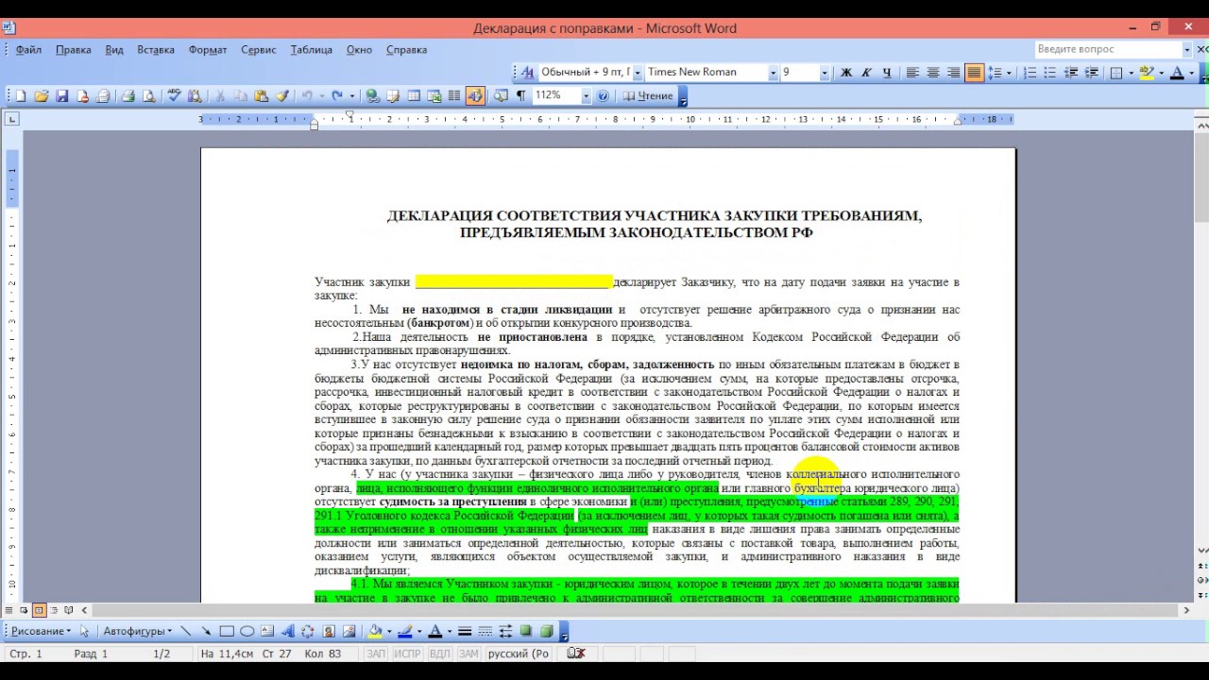Select the Arrow drawing tool
This screenshot has width=1209, height=680.
[x=206, y=631]
